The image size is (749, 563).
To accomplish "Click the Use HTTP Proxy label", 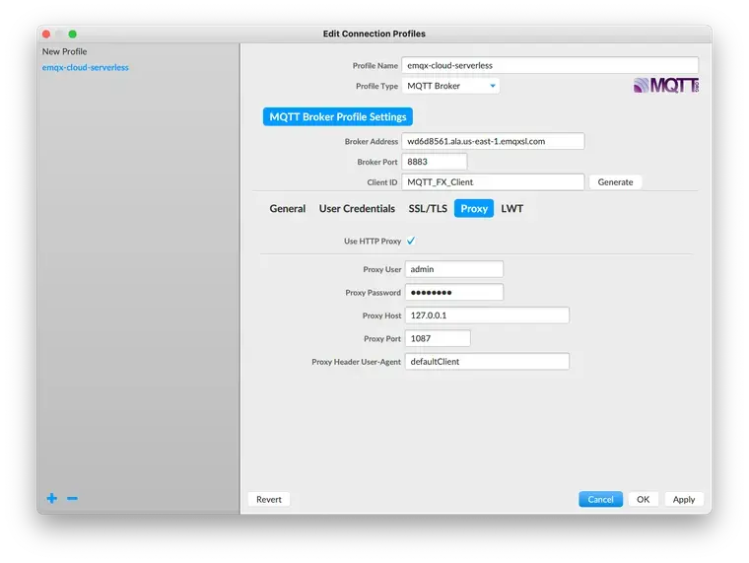I will (373, 242).
